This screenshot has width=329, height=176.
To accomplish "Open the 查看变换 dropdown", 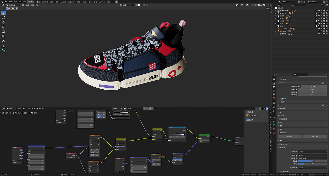I will coord(313,155).
